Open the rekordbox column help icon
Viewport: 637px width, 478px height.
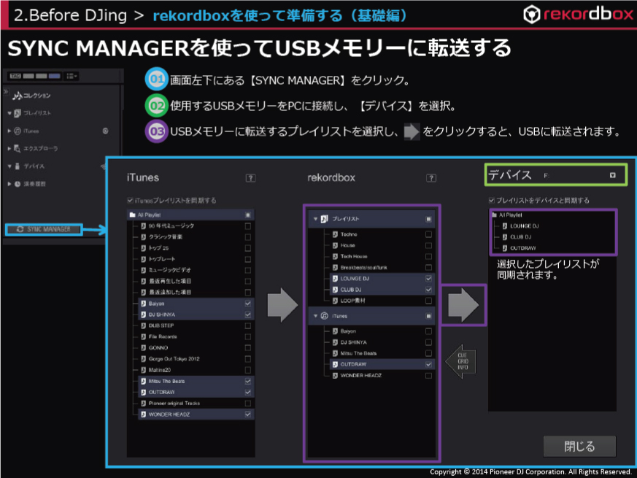coord(431,177)
